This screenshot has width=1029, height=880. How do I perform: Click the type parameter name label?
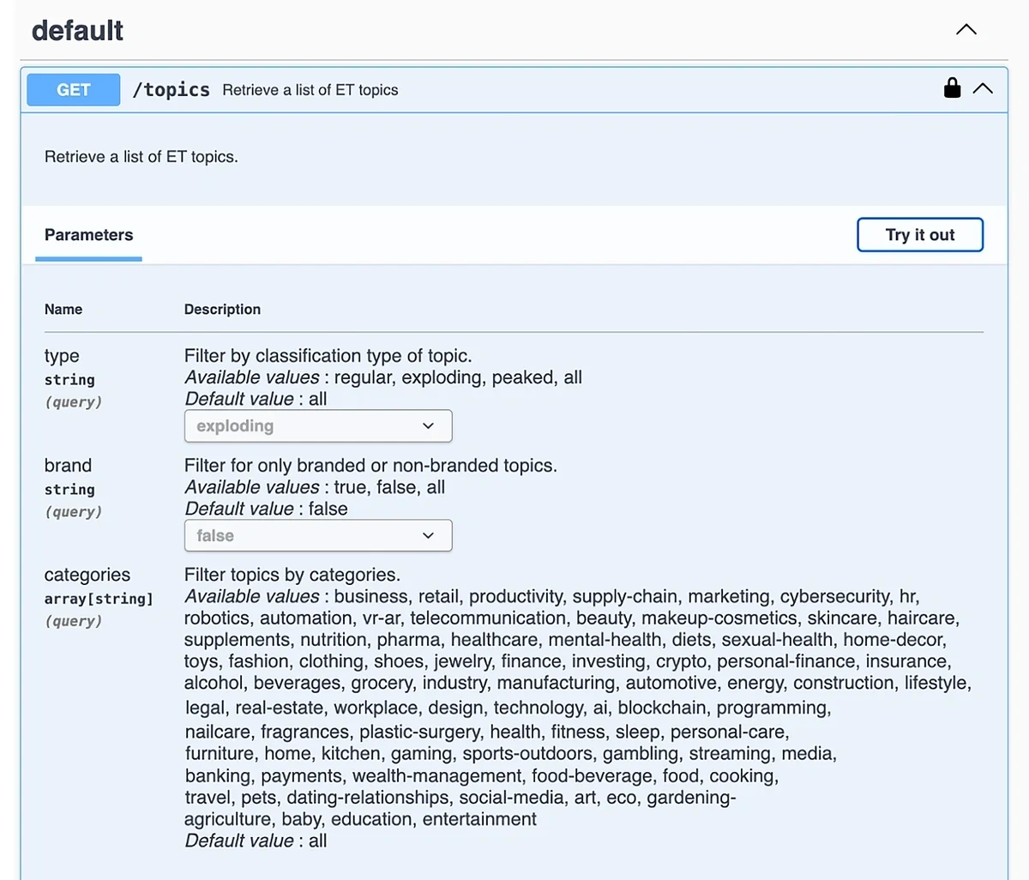tap(61, 355)
